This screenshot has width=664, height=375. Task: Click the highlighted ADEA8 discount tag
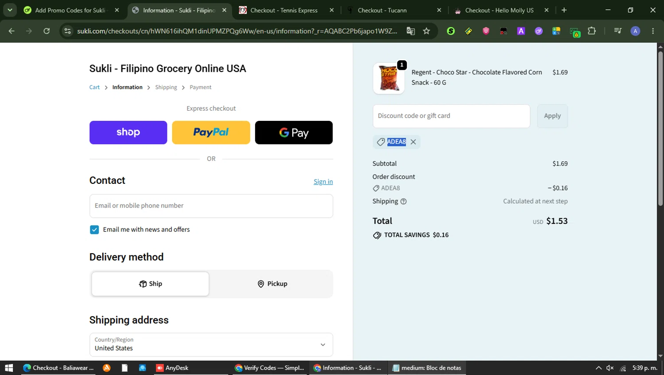pyautogui.click(x=397, y=142)
